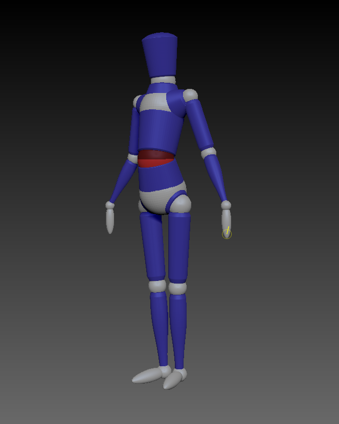The image size is (339, 424).
Task: Click the blue forearm above the yellow cursor
Action: click(218, 178)
